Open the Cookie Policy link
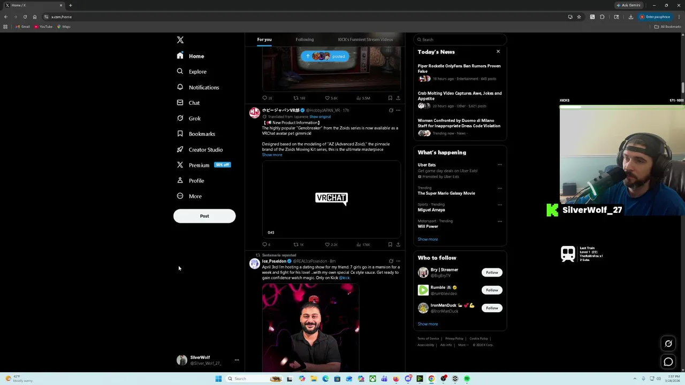Screen dimensions: 685x385 point(478,338)
